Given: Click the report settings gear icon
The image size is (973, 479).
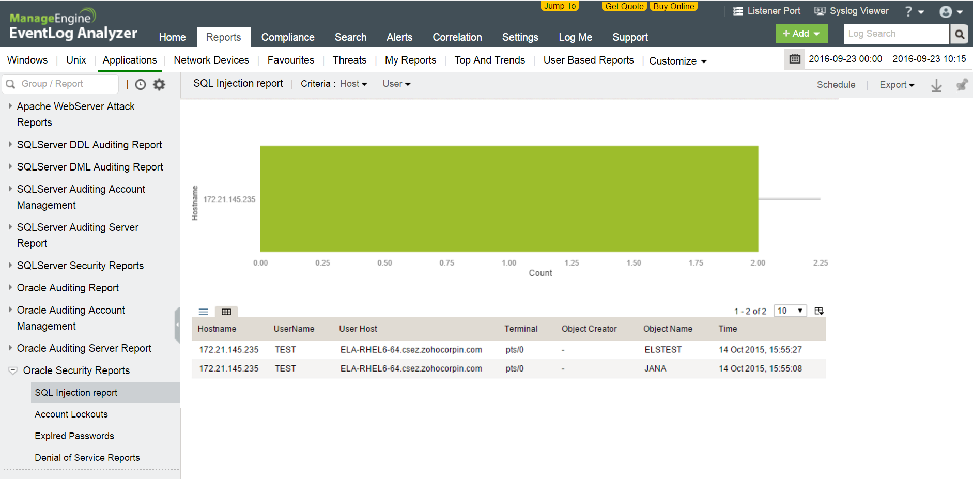Looking at the screenshot, I should 159,84.
